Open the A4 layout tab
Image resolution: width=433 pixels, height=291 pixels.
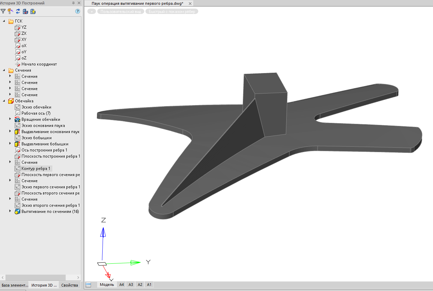[x=121, y=285]
